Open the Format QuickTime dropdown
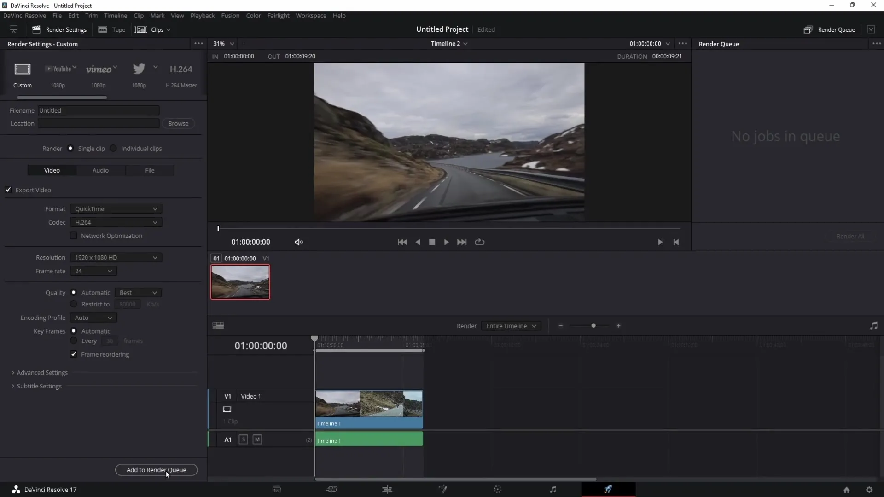884x497 pixels. (116, 209)
